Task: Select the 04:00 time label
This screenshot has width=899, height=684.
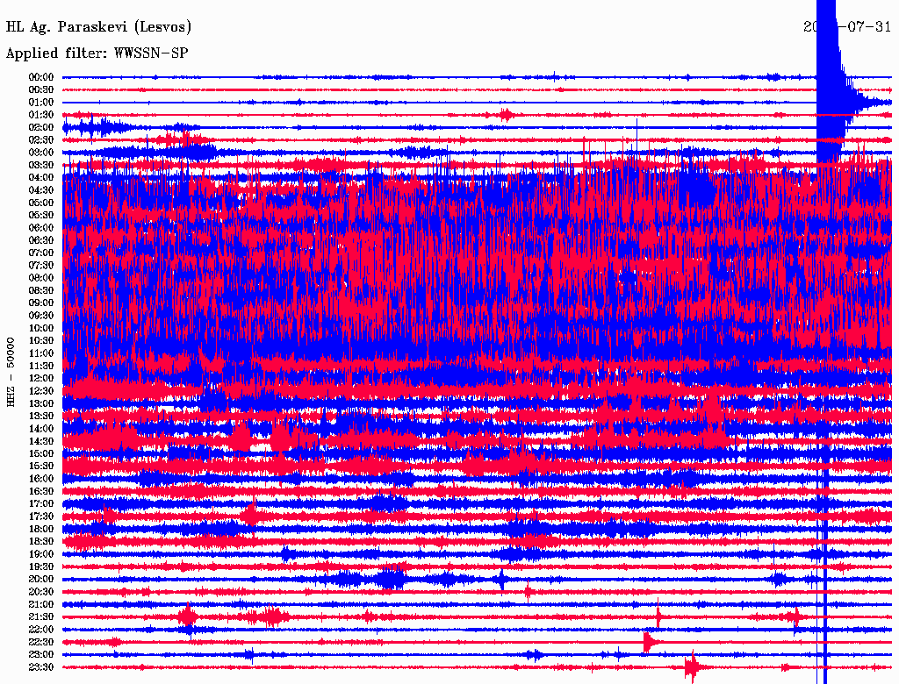Action: [x=41, y=178]
